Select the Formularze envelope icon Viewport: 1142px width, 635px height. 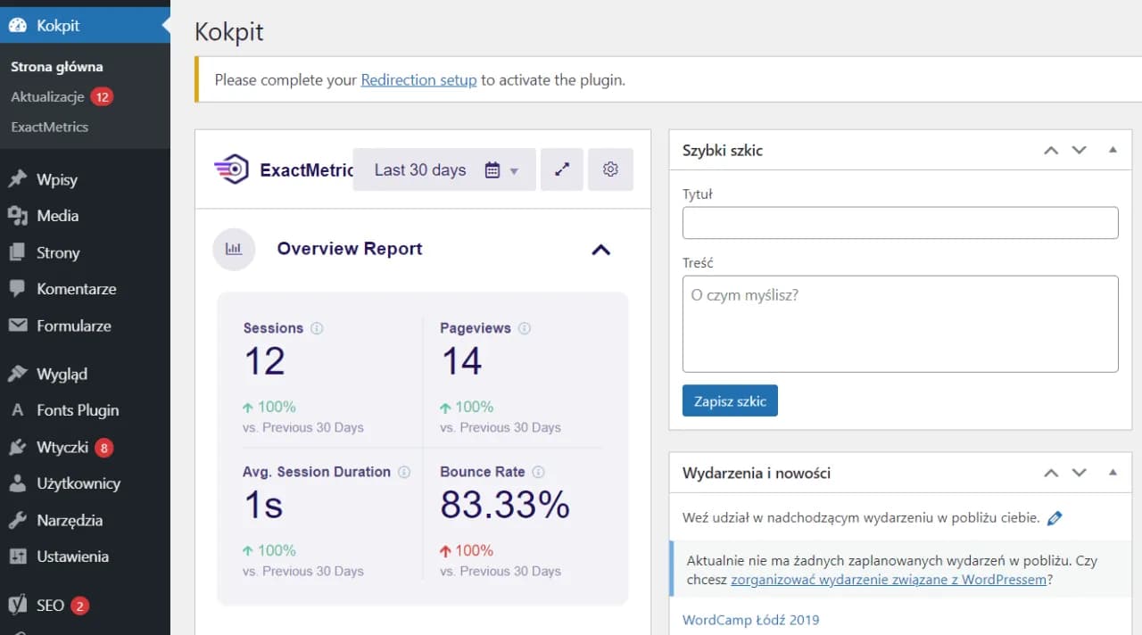[20, 326]
